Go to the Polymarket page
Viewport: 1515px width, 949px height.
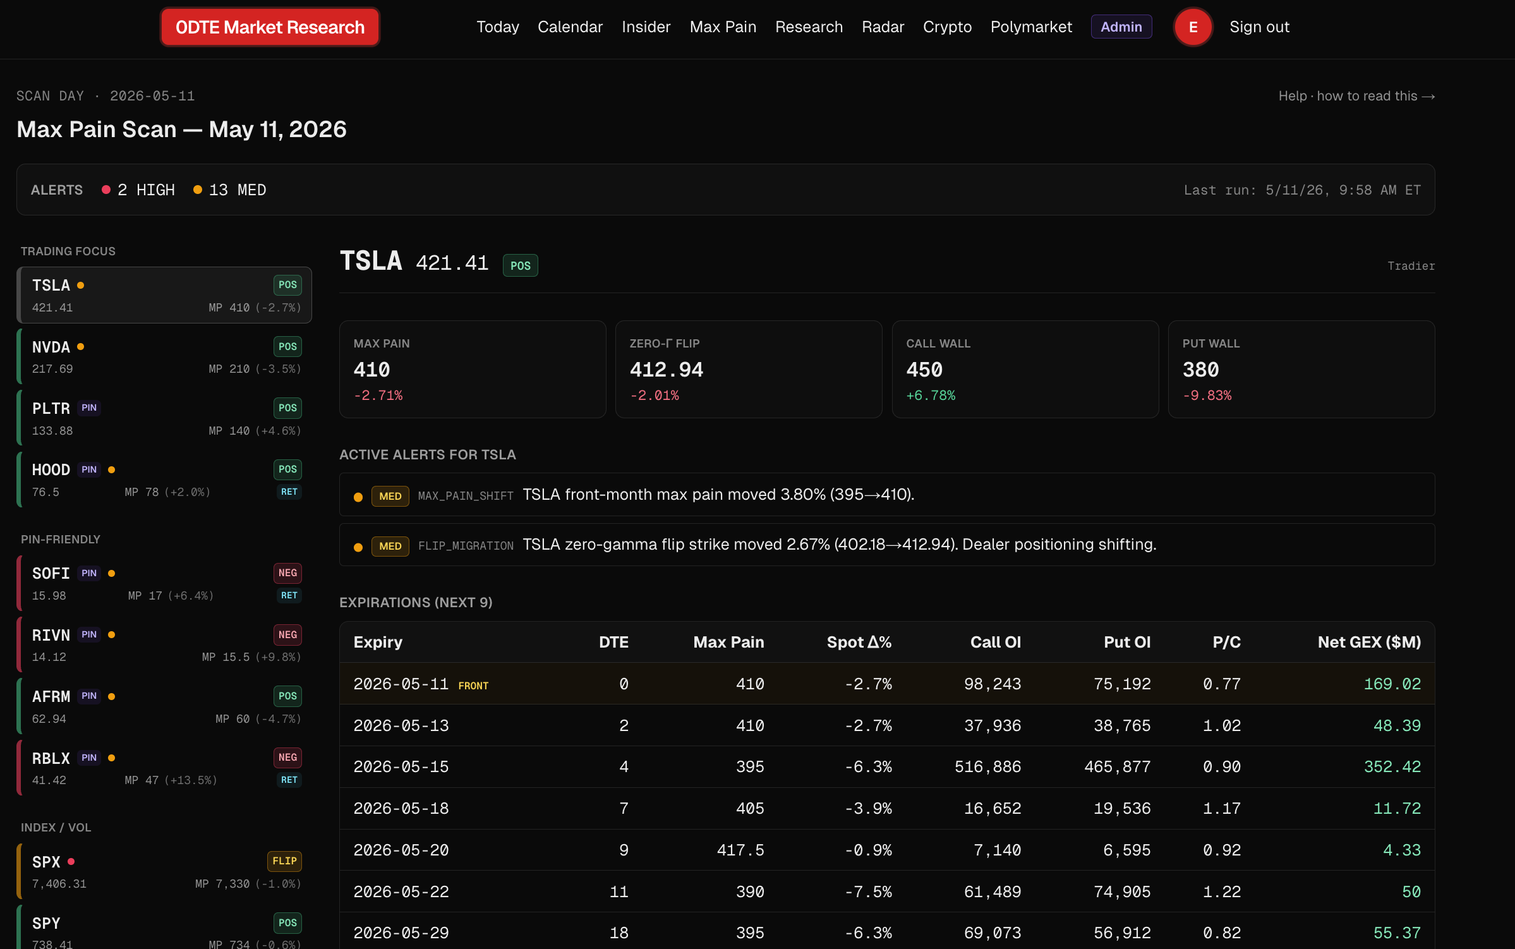[1031, 27]
